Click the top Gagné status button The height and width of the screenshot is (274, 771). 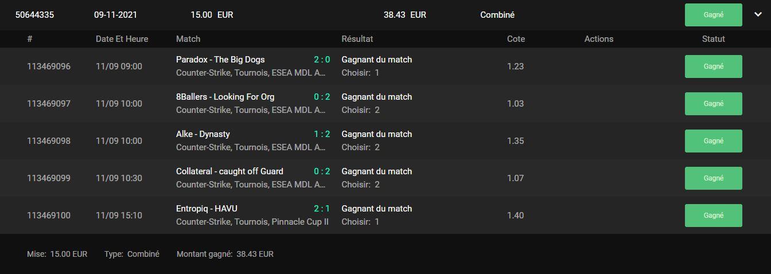[713, 15]
